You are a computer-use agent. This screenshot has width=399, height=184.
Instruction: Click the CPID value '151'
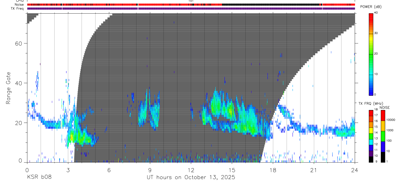(x=191, y=1)
